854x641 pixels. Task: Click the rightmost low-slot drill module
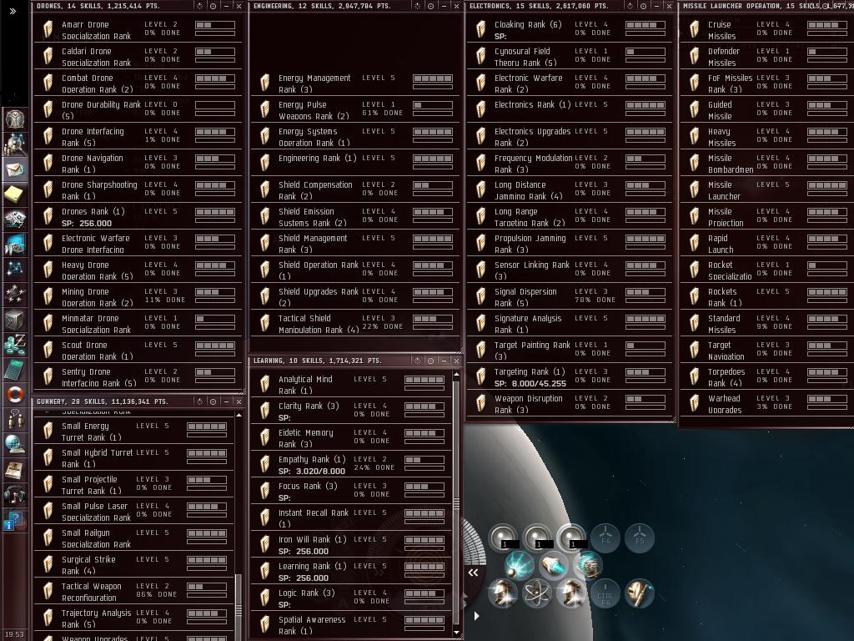coord(640,593)
